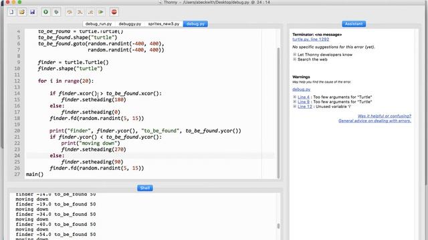Expand the Line 9 warning details
Image resolution: width=428 pixels, height=240 pixels.
click(294, 102)
